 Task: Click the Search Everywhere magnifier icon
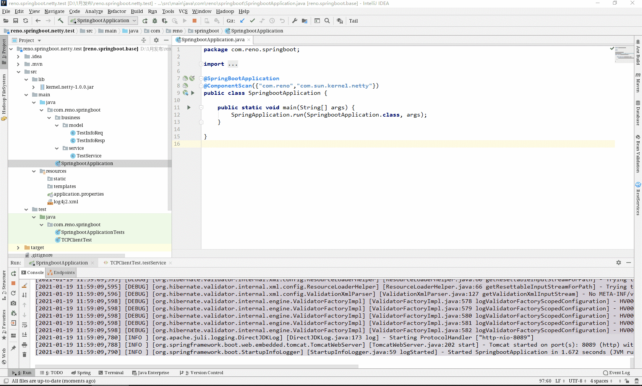[327, 21]
